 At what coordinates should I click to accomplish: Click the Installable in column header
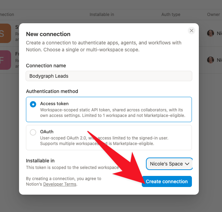pyautogui.click(x=102, y=15)
